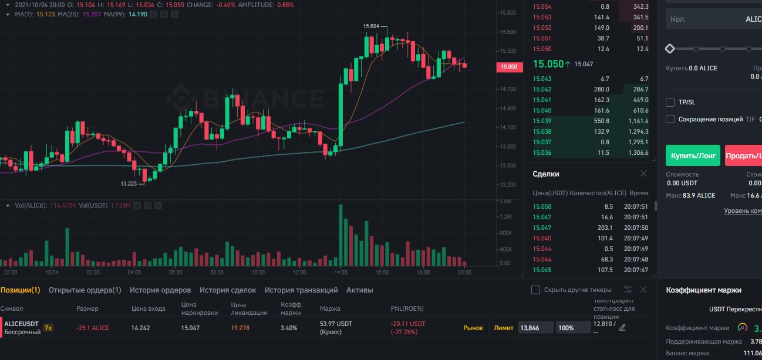
Task: Edit take-profit/stop-loss with pencil icon
Action: (x=623, y=328)
